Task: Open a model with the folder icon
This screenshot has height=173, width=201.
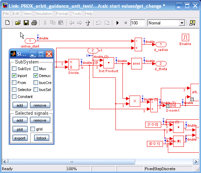Action: [x=18, y=23]
